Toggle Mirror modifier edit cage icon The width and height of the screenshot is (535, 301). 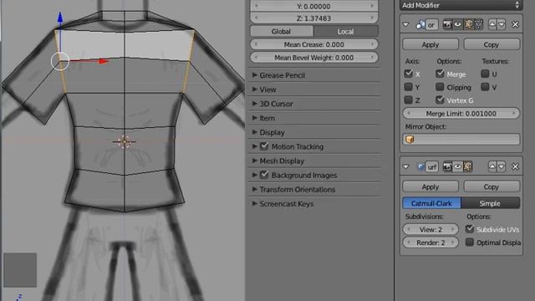(478, 24)
